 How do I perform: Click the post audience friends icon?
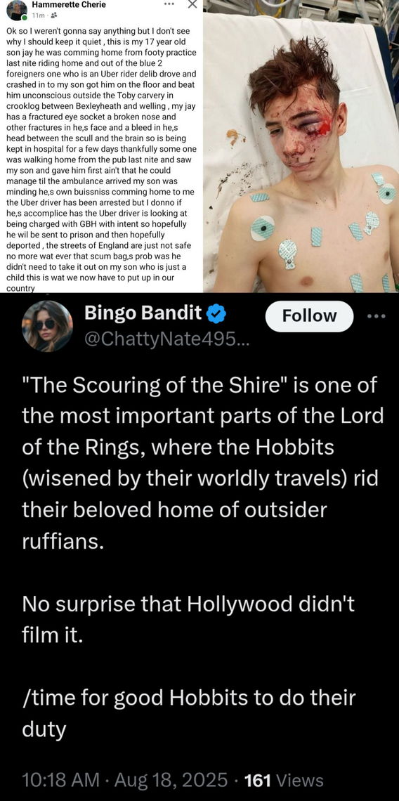pos(53,15)
